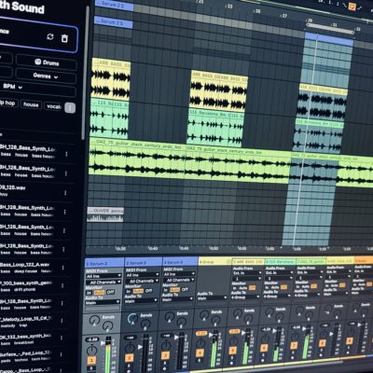This screenshot has height=373, width=373.
Task: Click the vocal tag
Action: 53,106
